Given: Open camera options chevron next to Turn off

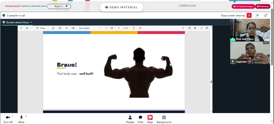Looking at the screenshot, I should (12, 116).
